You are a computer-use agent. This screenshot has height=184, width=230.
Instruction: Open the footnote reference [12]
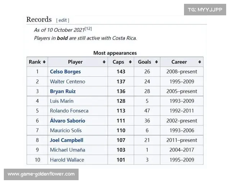coord(88,29)
